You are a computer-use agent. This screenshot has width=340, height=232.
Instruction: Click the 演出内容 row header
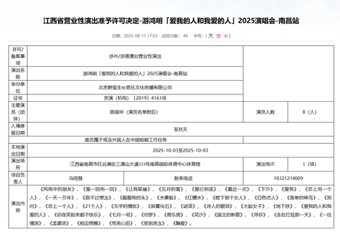pos(18,207)
